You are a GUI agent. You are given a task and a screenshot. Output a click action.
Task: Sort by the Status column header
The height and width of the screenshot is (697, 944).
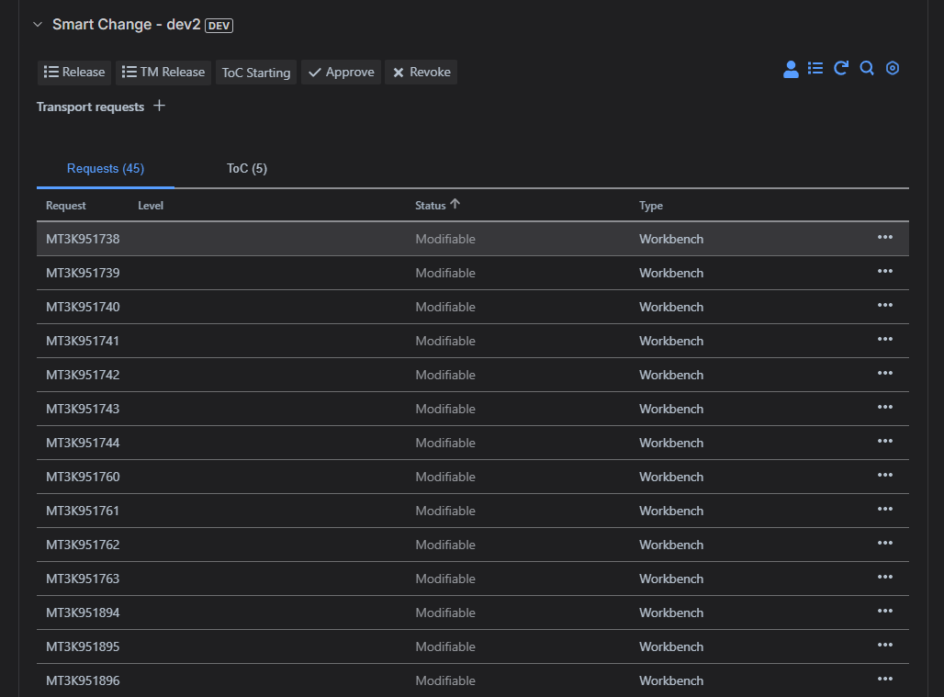pyautogui.click(x=431, y=206)
